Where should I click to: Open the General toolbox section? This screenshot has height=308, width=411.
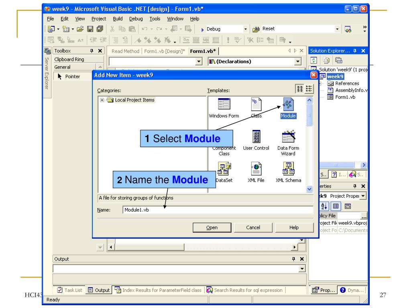tap(75, 67)
